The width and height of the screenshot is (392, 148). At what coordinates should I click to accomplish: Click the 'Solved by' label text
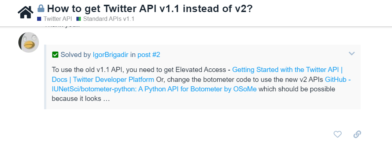pos(76,55)
